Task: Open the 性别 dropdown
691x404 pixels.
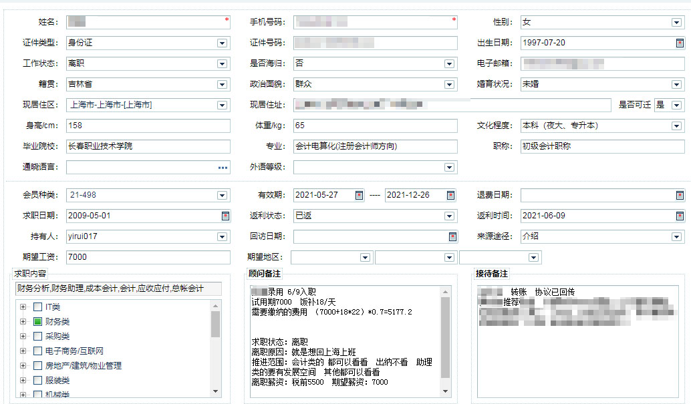Action: tap(676, 23)
